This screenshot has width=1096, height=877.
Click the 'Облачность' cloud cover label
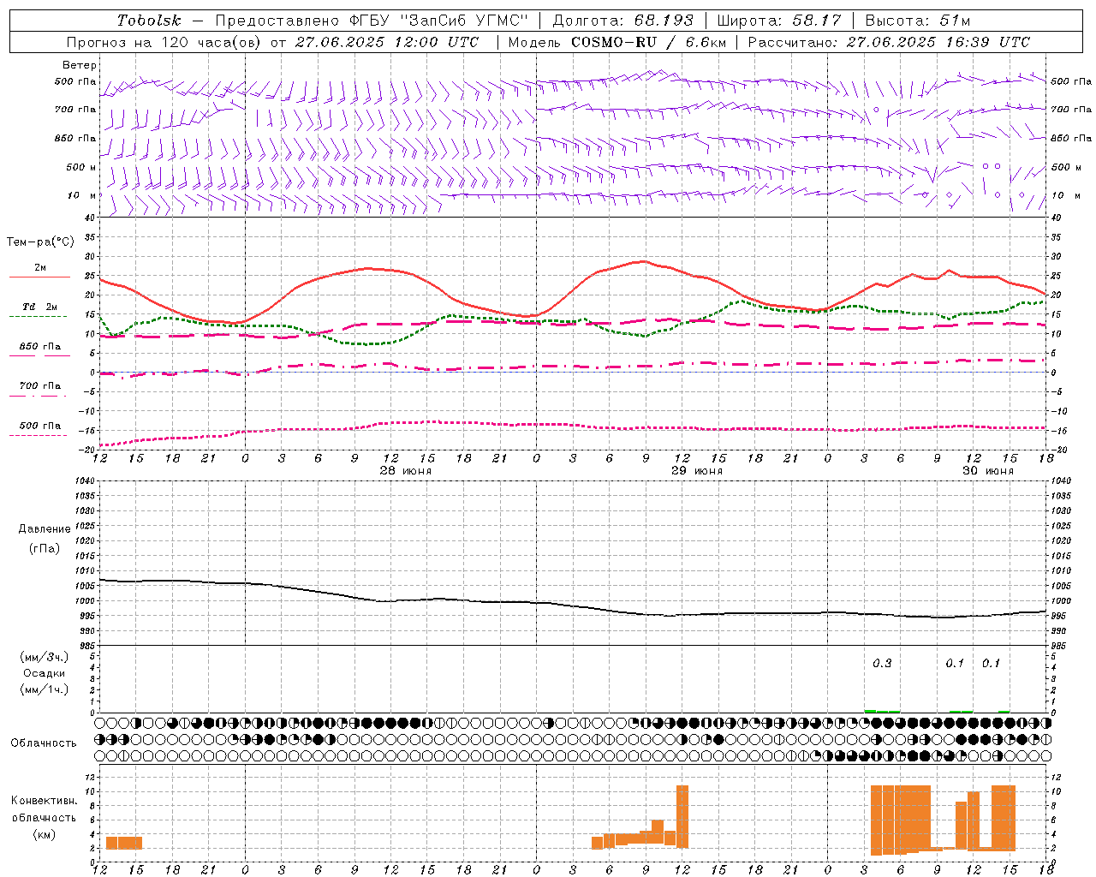click(44, 743)
